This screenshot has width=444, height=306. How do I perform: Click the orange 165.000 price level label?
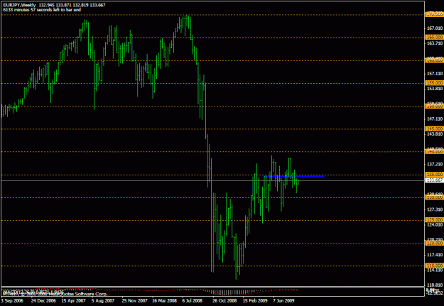(x=434, y=38)
